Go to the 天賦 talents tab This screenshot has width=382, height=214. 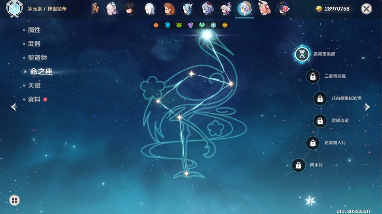pyautogui.click(x=34, y=86)
